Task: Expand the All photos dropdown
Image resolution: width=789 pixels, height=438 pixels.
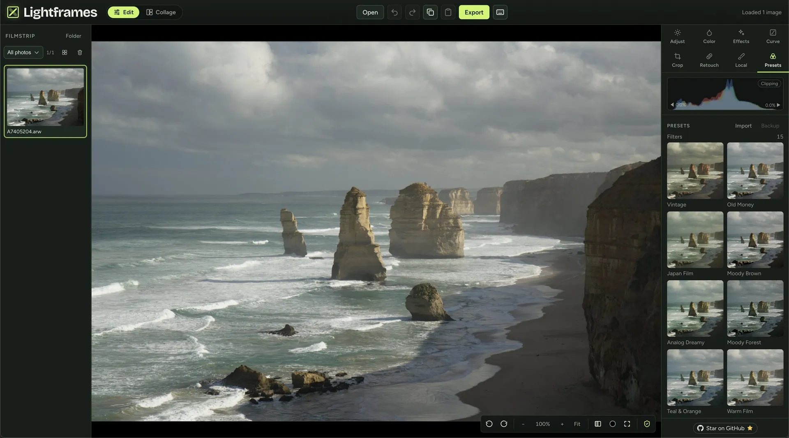Action: 23,53
